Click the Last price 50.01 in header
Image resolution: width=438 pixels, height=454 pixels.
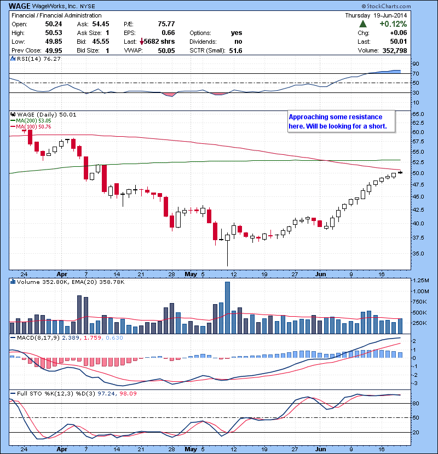398,42
